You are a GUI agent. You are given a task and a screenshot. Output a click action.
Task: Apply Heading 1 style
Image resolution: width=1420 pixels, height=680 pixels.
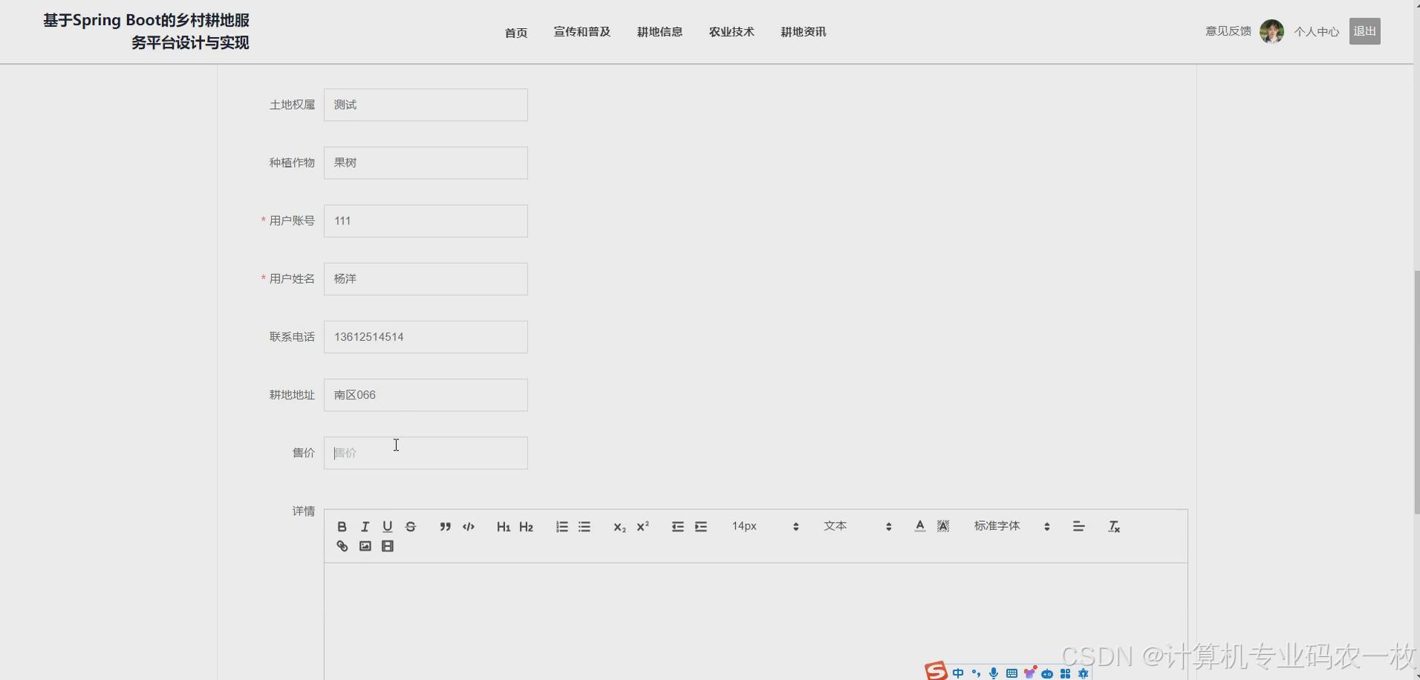[504, 526]
